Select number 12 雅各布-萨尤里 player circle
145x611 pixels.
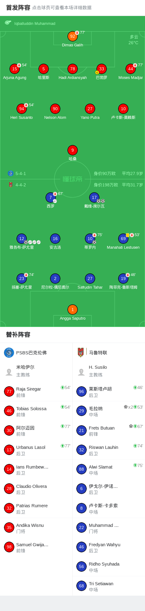22,239
